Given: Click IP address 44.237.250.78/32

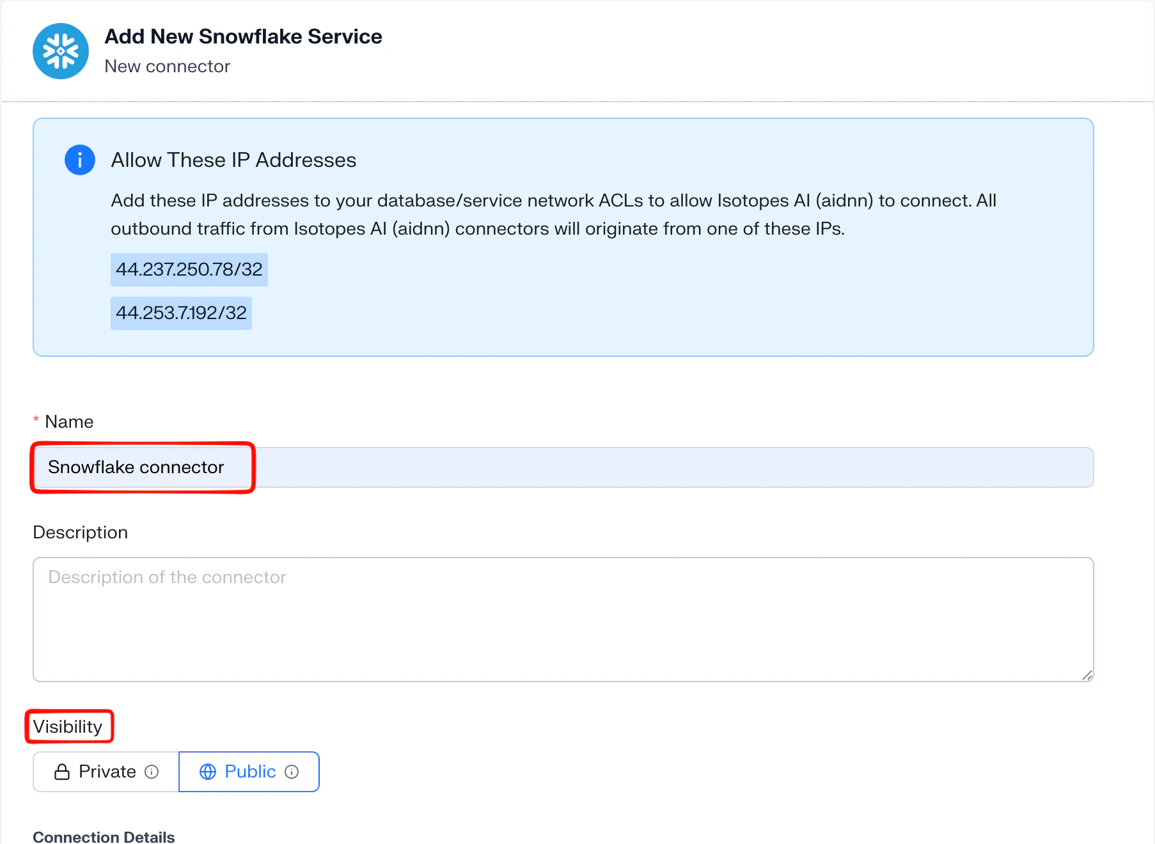Looking at the screenshot, I should 189,269.
